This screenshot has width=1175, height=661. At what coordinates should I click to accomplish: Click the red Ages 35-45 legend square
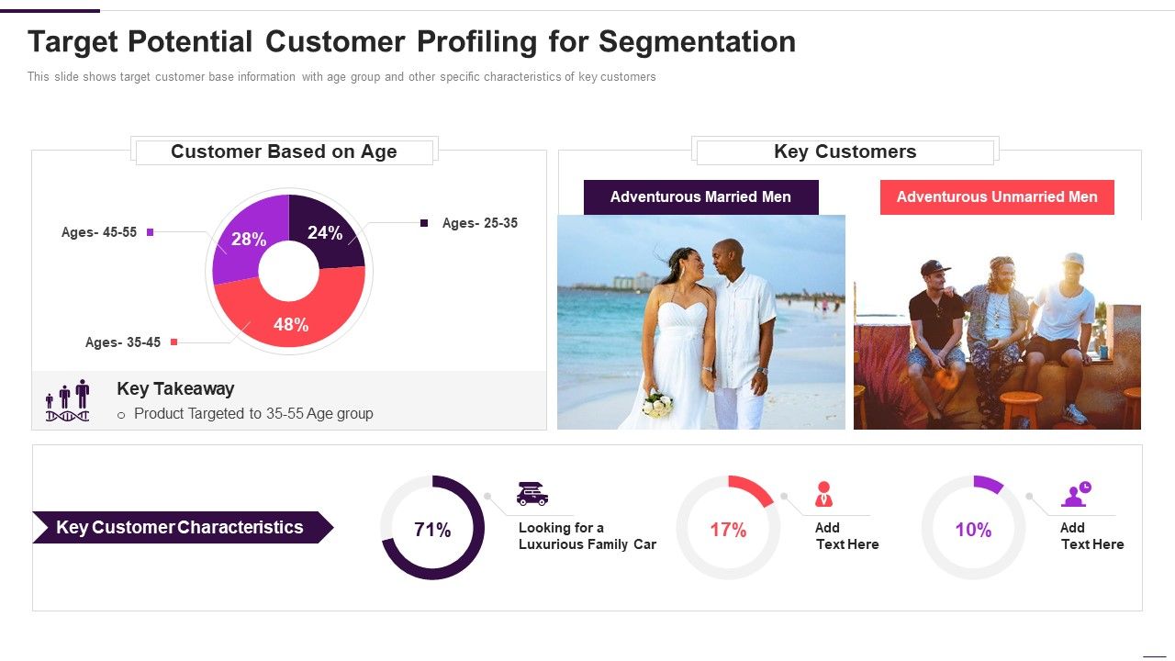(x=173, y=342)
